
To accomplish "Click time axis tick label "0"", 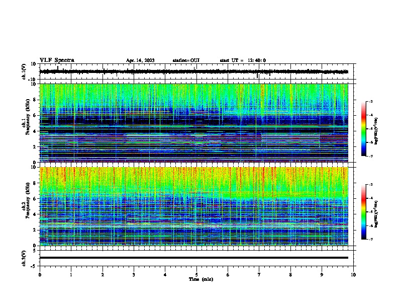I will pos(40,275).
